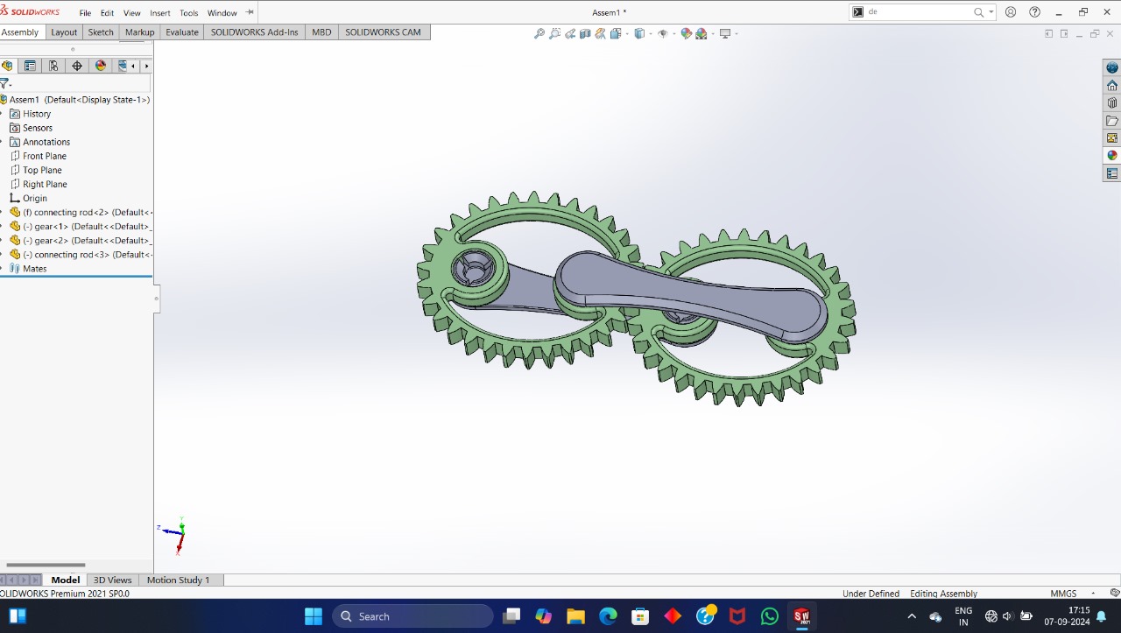1121x633 pixels.
Task: Open the DimXpertManager crosshair tab
Action: (x=77, y=66)
